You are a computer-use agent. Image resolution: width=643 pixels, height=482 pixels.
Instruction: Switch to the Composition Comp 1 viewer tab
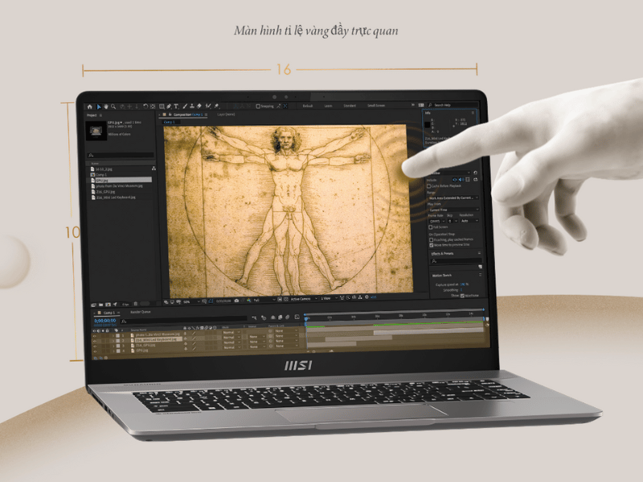coord(188,114)
